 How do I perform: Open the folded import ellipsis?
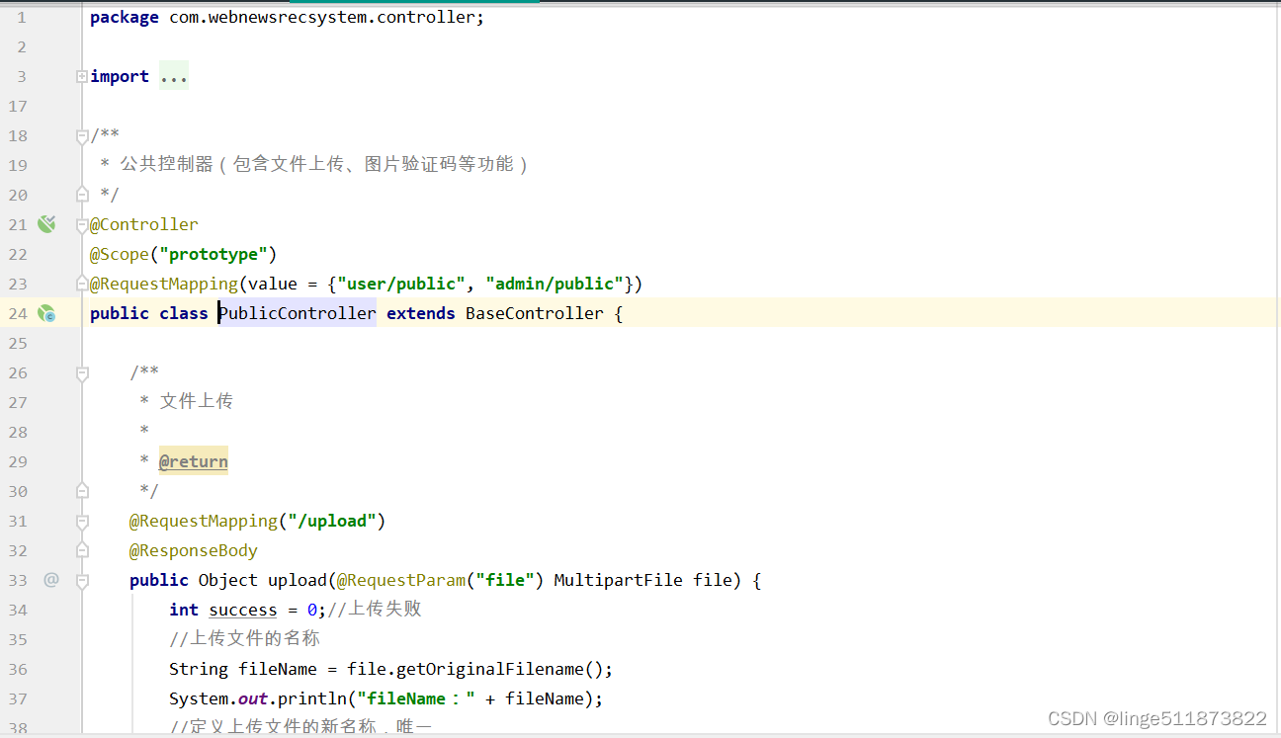[x=174, y=76]
